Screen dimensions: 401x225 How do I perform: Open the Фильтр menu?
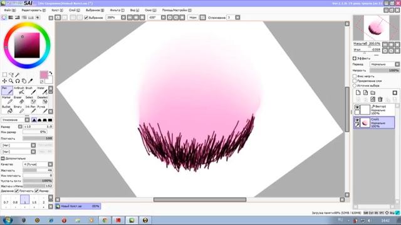tap(117, 10)
